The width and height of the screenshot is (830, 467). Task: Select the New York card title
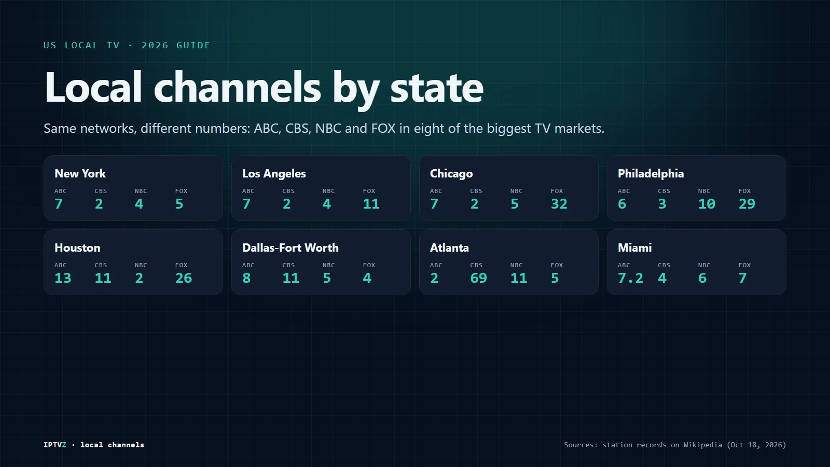[80, 173]
